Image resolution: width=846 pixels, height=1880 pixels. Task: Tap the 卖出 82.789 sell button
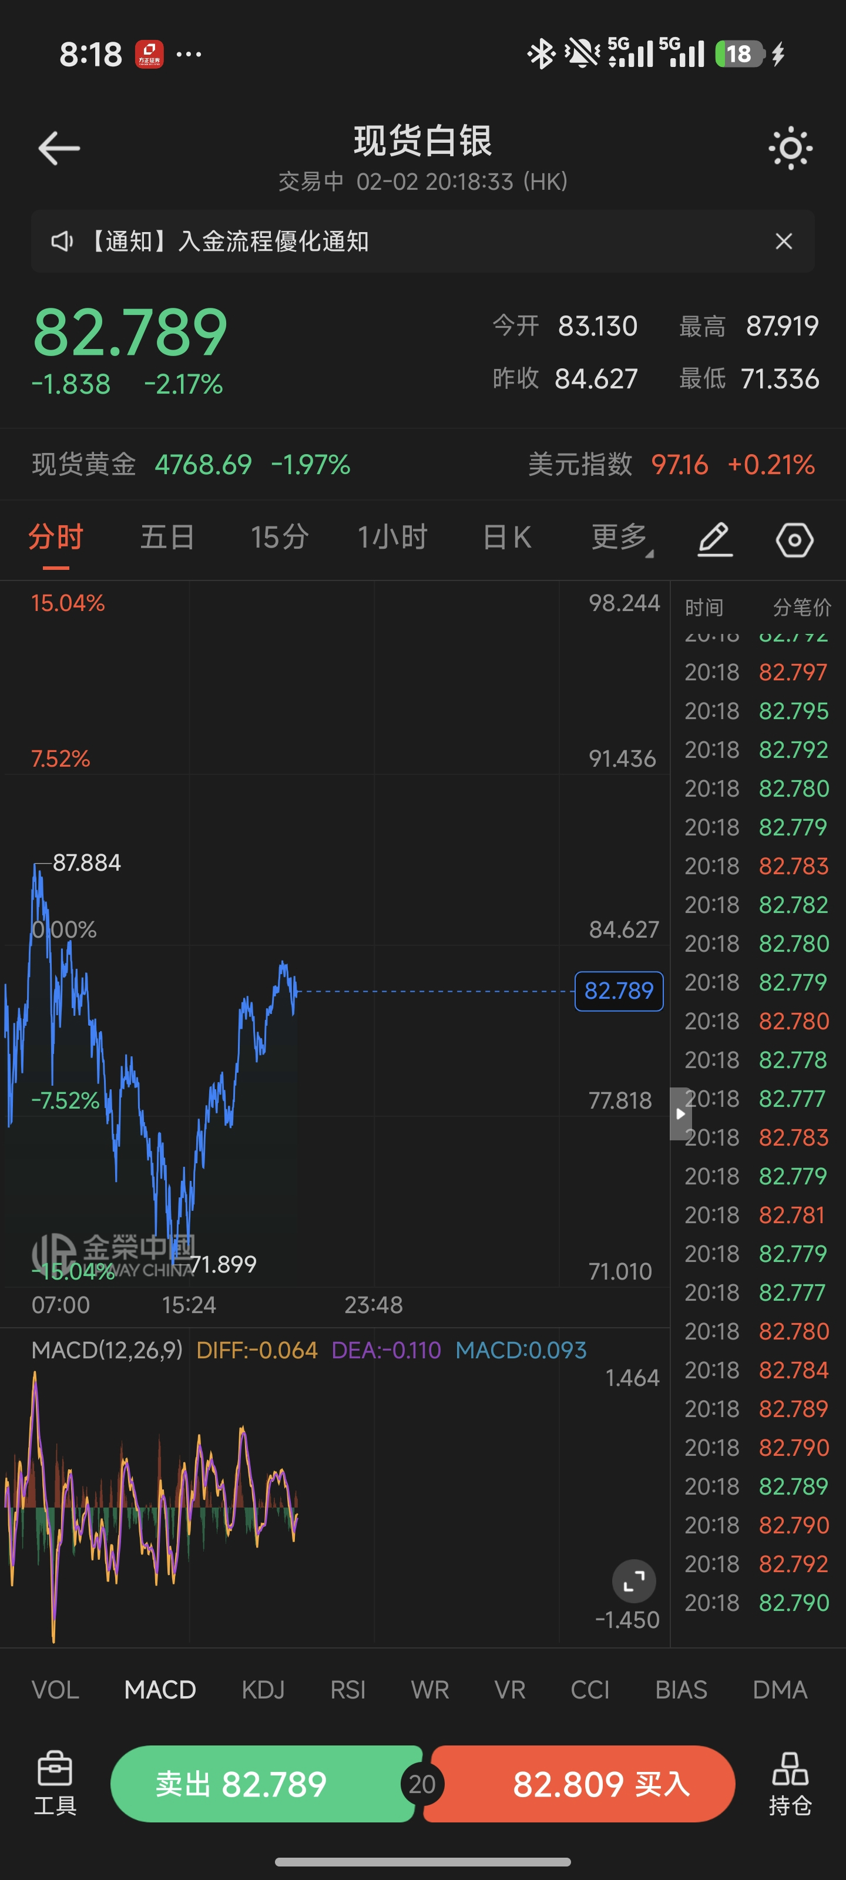coord(263,1784)
